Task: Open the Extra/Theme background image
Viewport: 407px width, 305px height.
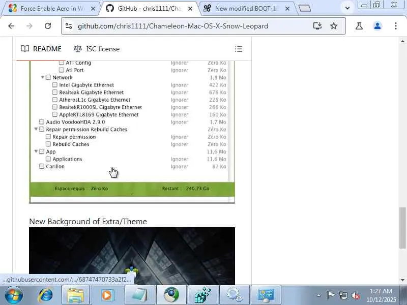Action: (132, 256)
